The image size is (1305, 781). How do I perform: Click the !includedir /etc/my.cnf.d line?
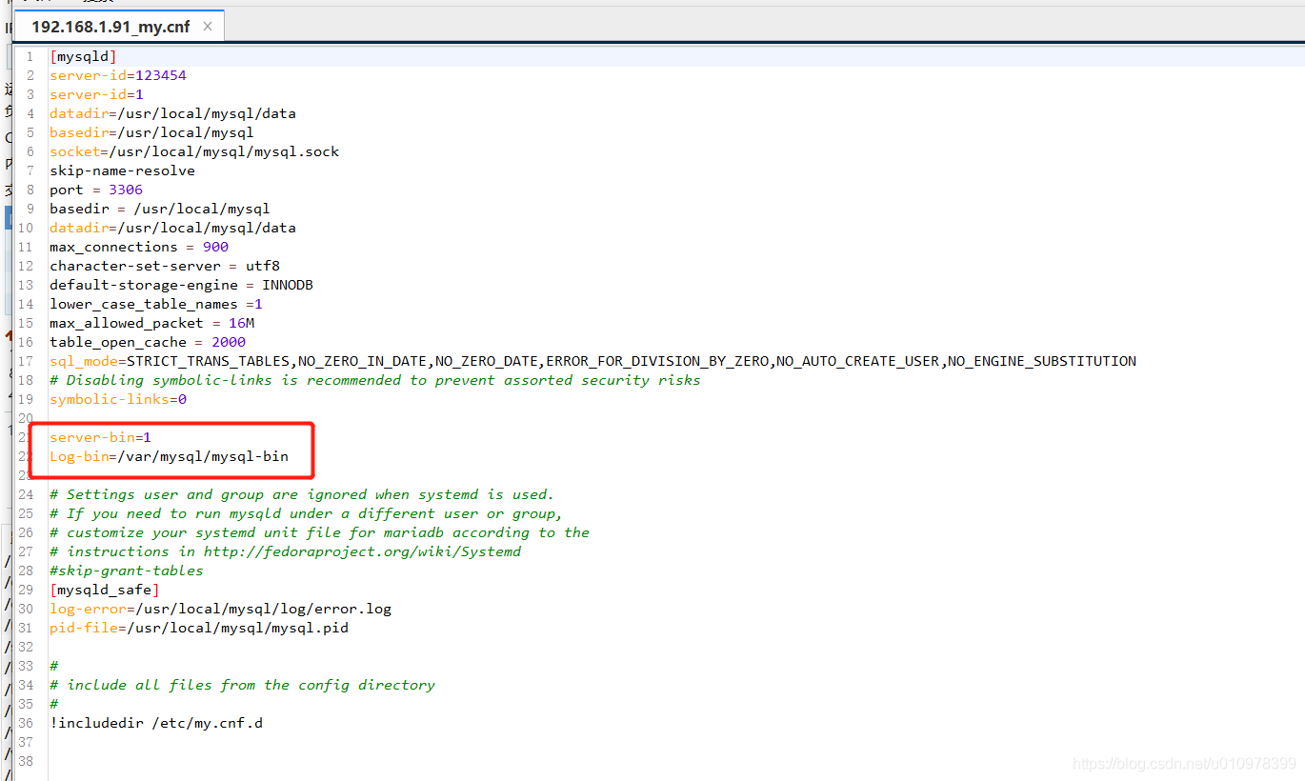pos(156,723)
